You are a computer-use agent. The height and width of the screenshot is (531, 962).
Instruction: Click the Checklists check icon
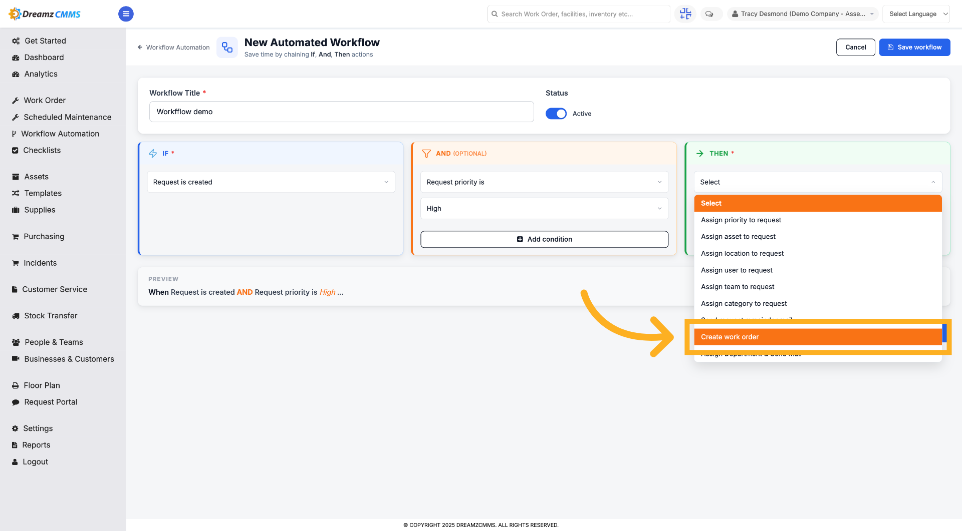(15, 150)
